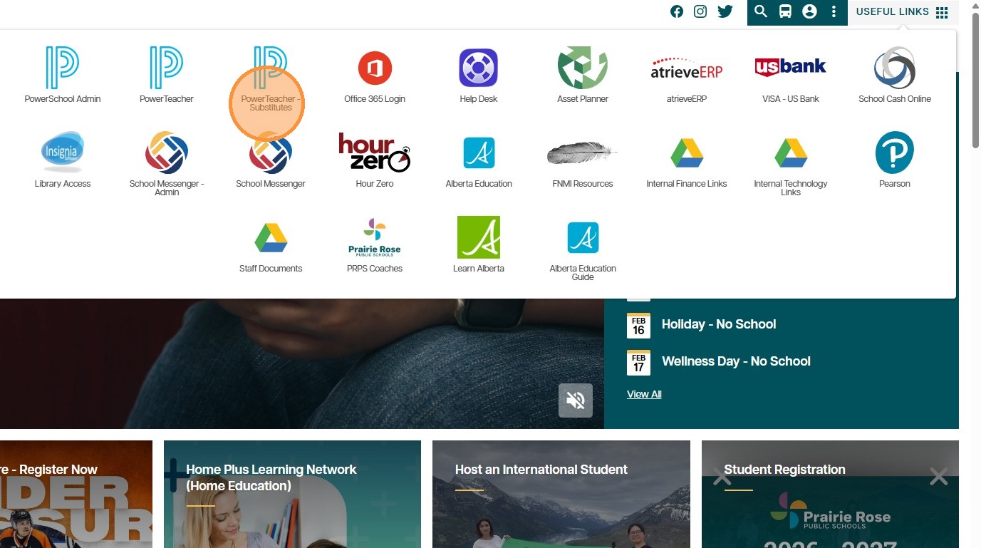Open Home Plus Learning Network card
The height and width of the screenshot is (548, 981).
pos(292,495)
